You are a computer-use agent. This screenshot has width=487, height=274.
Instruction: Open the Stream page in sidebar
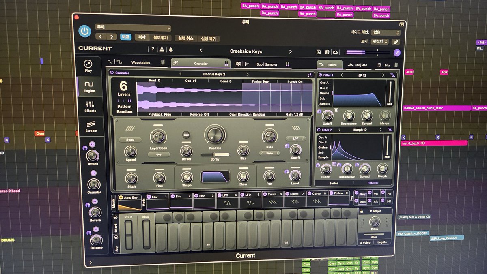pos(91,126)
